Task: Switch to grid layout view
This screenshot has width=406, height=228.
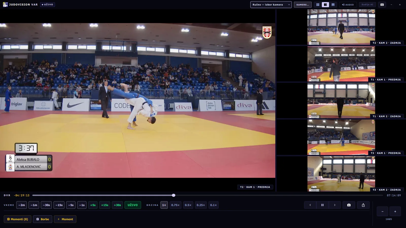Action: point(318,5)
